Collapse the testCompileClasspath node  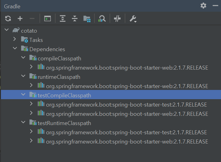(23, 94)
